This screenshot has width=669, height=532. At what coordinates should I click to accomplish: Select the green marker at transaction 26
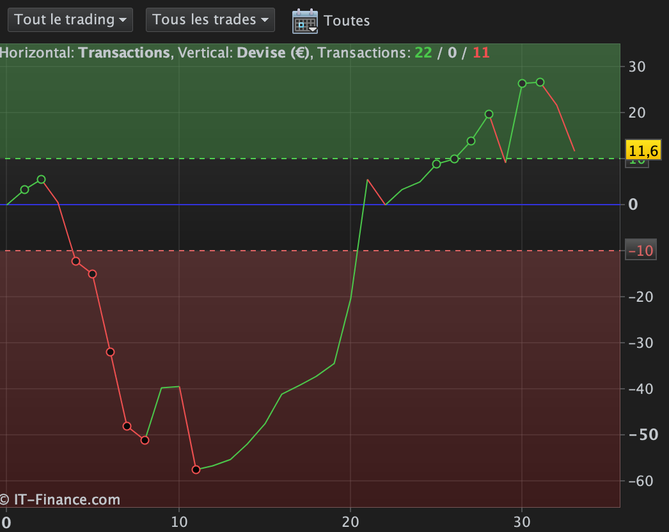click(454, 159)
